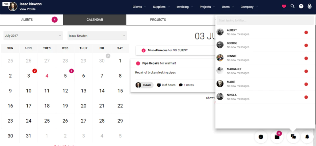Click the filter contacts input field

265,20
